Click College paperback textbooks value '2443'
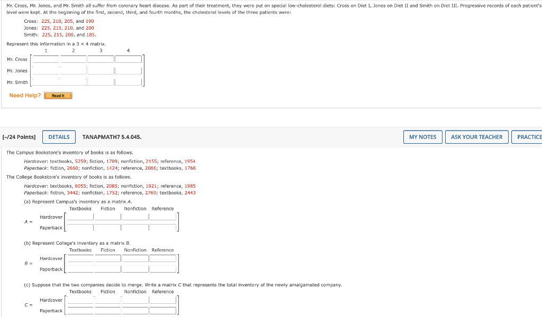The width and height of the screenshot is (542, 317). coord(190,193)
